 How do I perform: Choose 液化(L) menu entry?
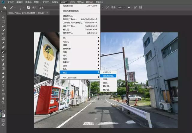click(80, 29)
